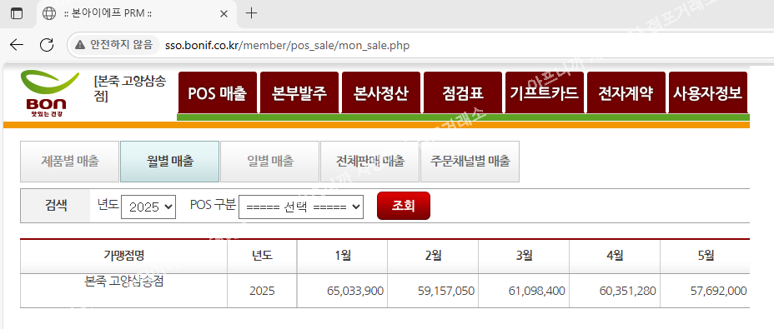
Task: Expand the 년도 2025 dropdown
Action: pyautogui.click(x=148, y=207)
